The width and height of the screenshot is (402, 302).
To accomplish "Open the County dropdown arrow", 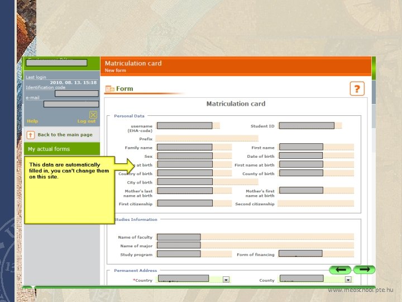I will [x=348, y=280].
